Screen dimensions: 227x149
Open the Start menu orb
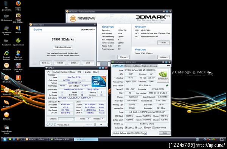tap(5, 139)
